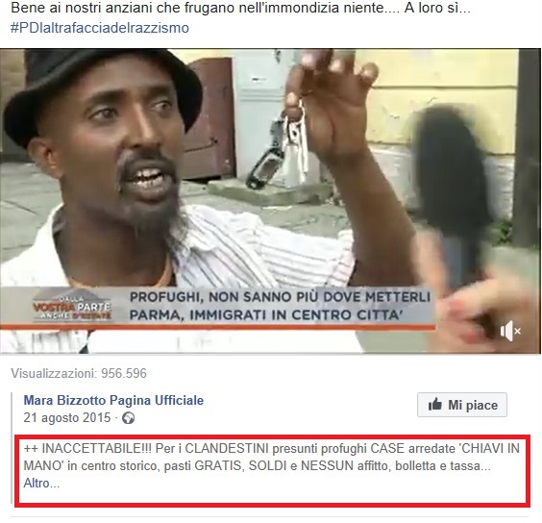Click the ++ INACCETTABILE!!! shared post text

pos(272,465)
